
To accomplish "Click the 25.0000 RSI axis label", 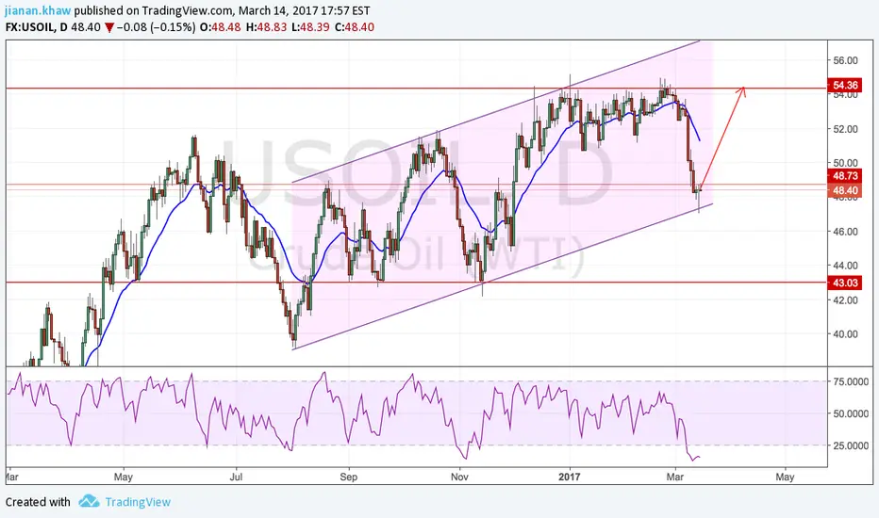I will click(851, 445).
